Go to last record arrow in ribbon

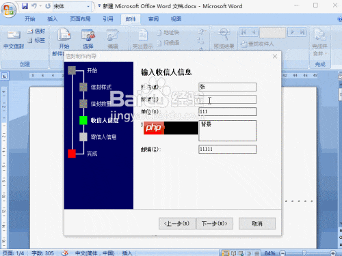point(302,32)
